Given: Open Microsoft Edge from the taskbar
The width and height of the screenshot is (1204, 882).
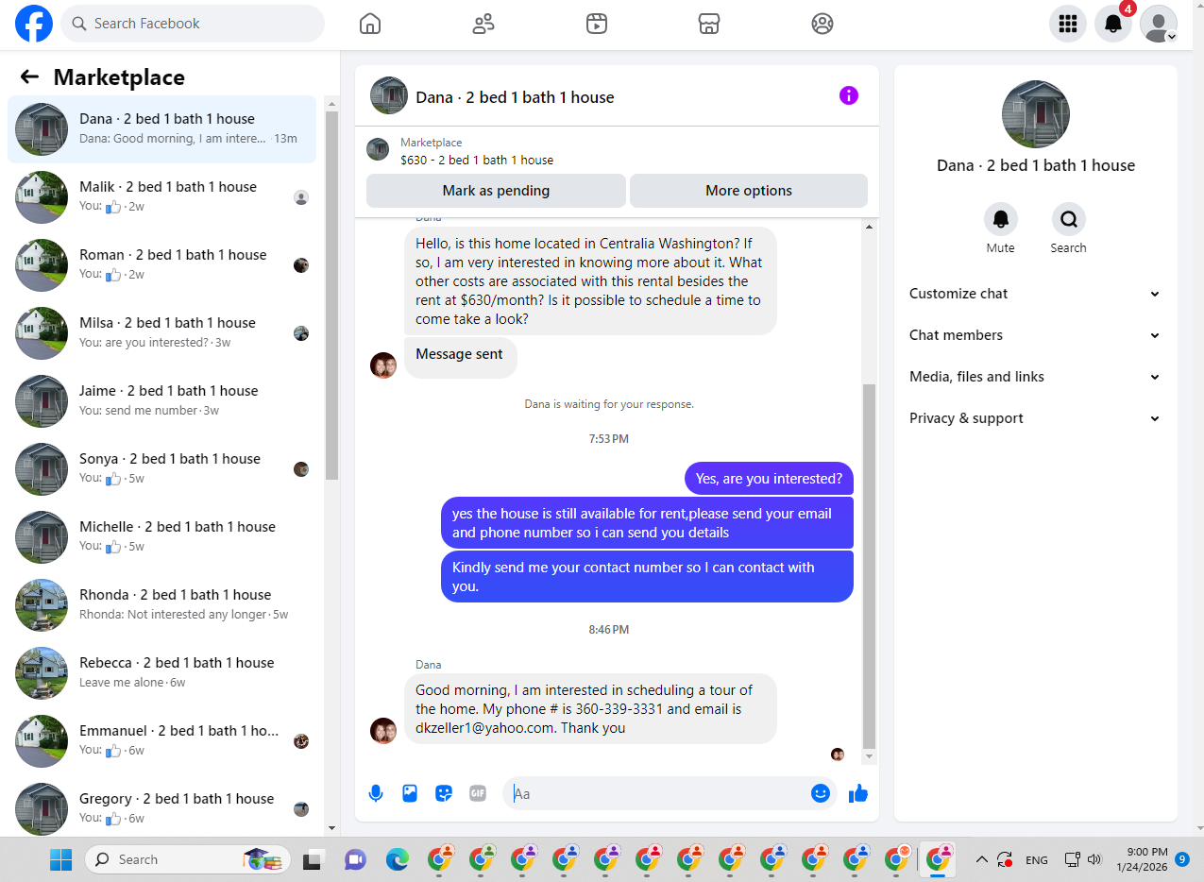Looking at the screenshot, I should click(398, 859).
